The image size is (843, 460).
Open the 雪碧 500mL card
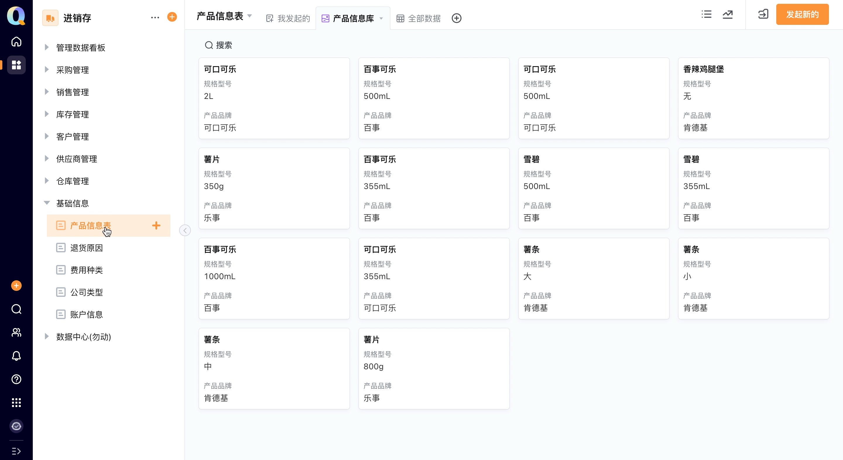pyautogui.click(x=594, y=188)
